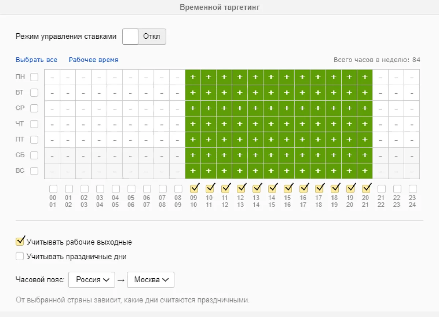The width and height of the screenshot is (439, 317).
Task: Open the 'Москва' timezone dropdown
Action: pyautogui.click(x=151, y=280)
